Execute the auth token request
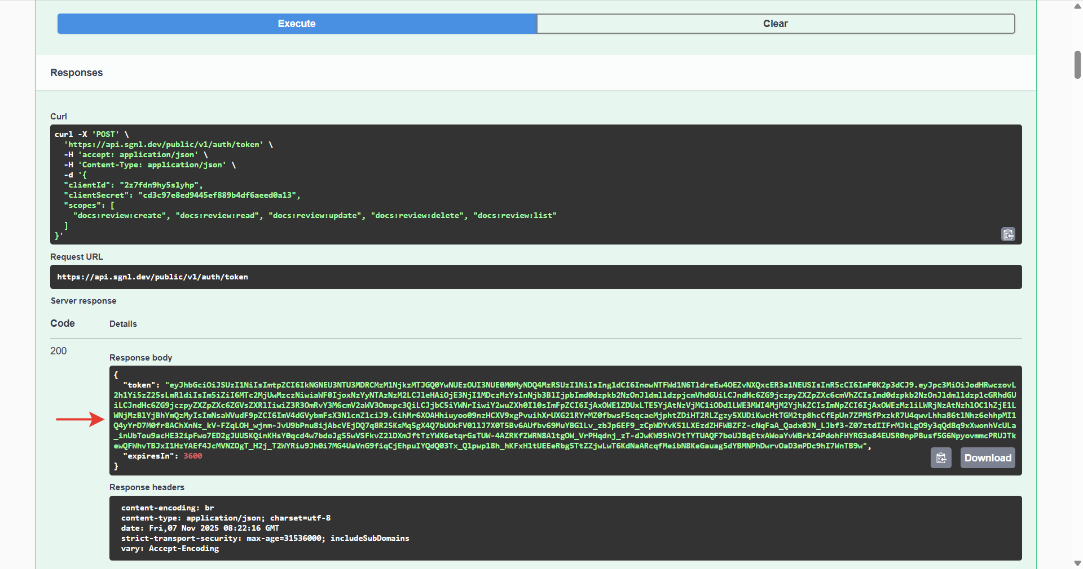The height and width of the screenshot is (569, 1083). pos(297,24)
